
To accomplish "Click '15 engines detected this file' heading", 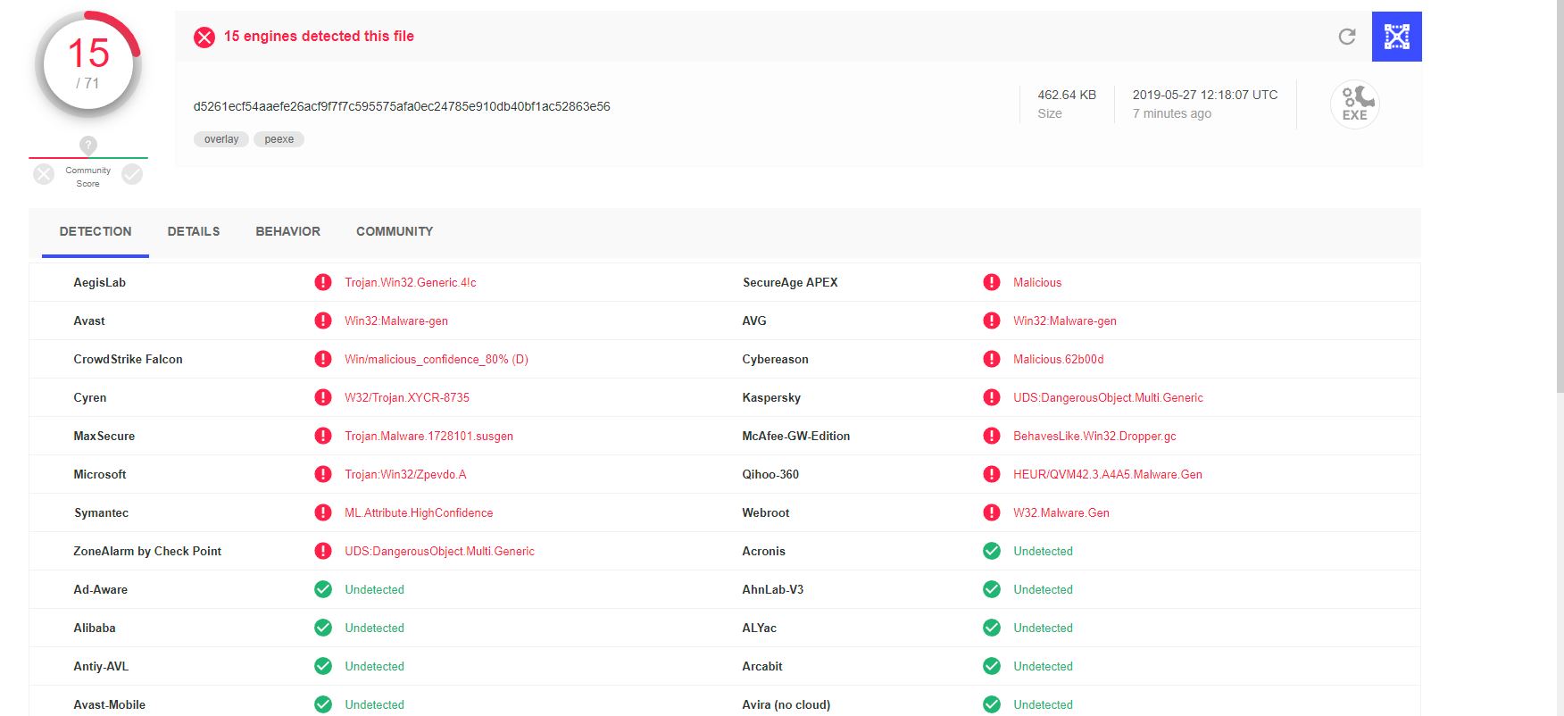I will 319,37.
